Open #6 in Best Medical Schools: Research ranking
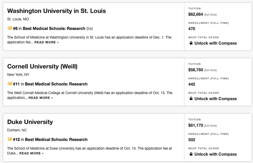This screenshot has width=253, height=163. [x=49, y=29]
